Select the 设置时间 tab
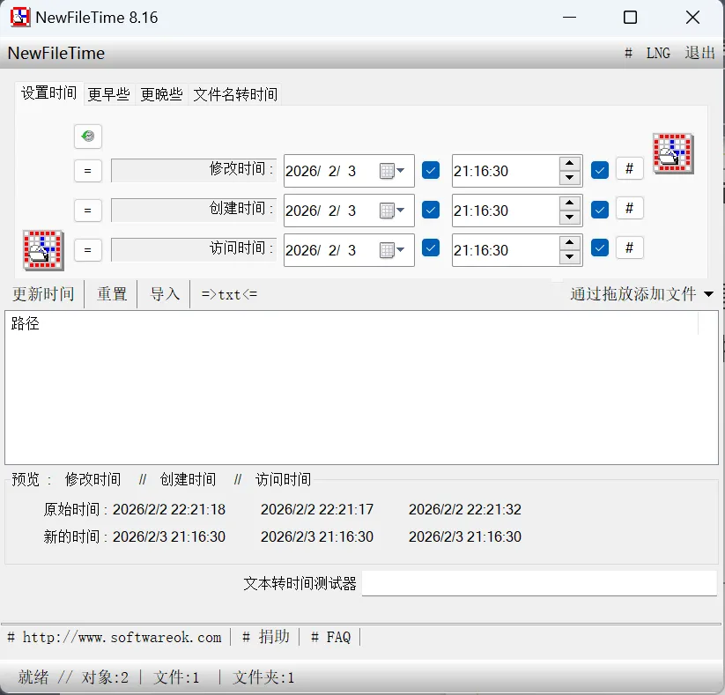Viewport: 725px width, 695px height. (49, 93)
